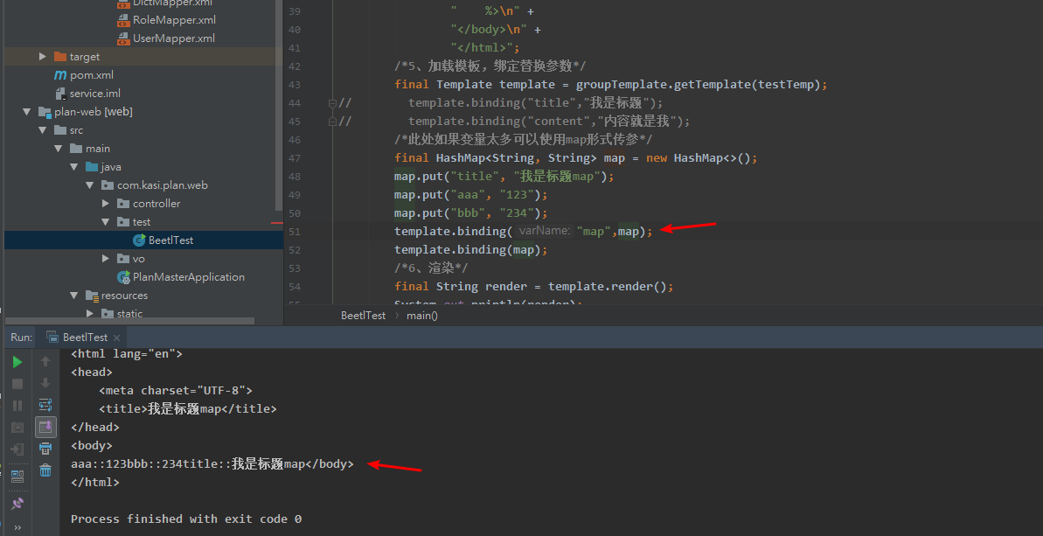The height and width of the screenshot is (536, 1043).
Task: Click line number 51 in the gutter
Action: (294, 232)
